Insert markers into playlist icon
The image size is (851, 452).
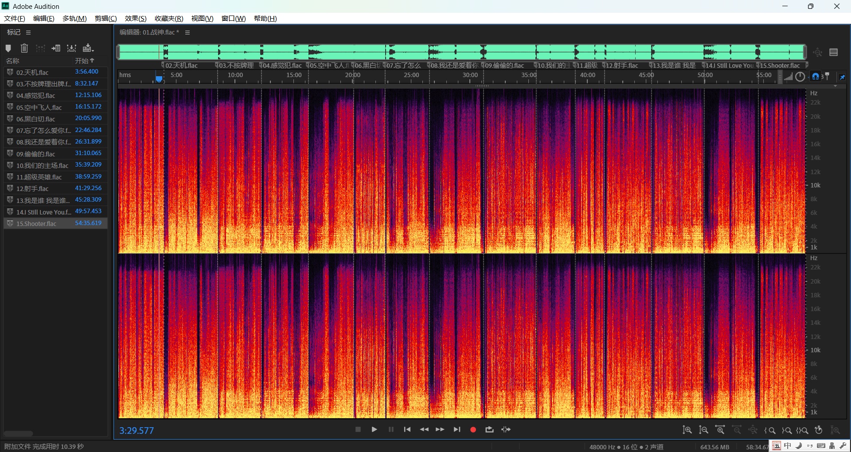[x=56, y=48]
